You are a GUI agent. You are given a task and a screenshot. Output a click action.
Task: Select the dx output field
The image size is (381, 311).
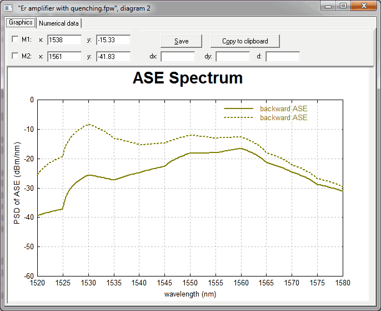(178, 56)
